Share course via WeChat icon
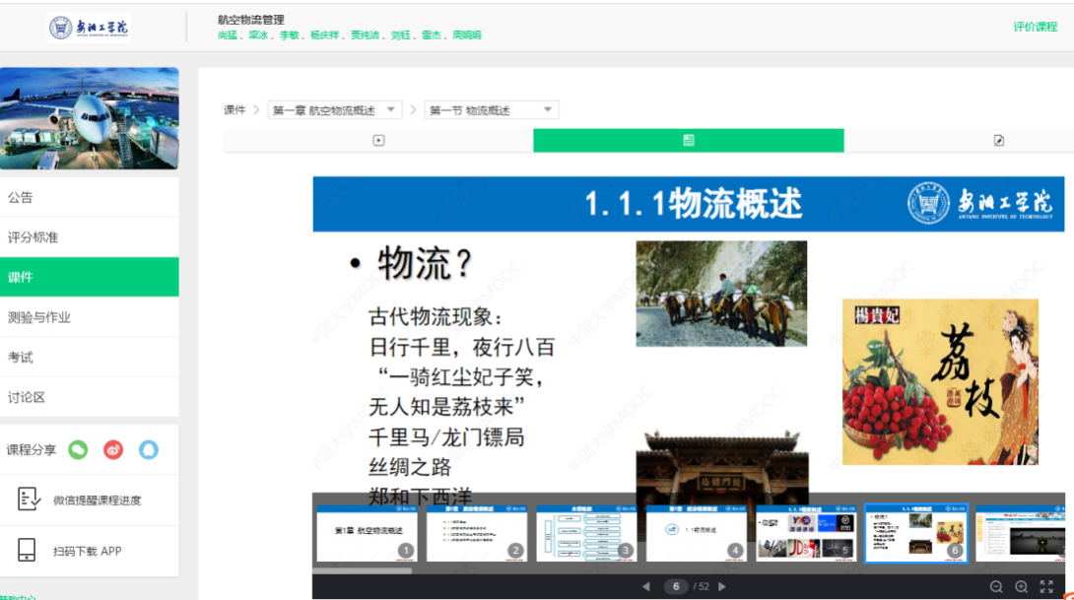 click(78, 450)
